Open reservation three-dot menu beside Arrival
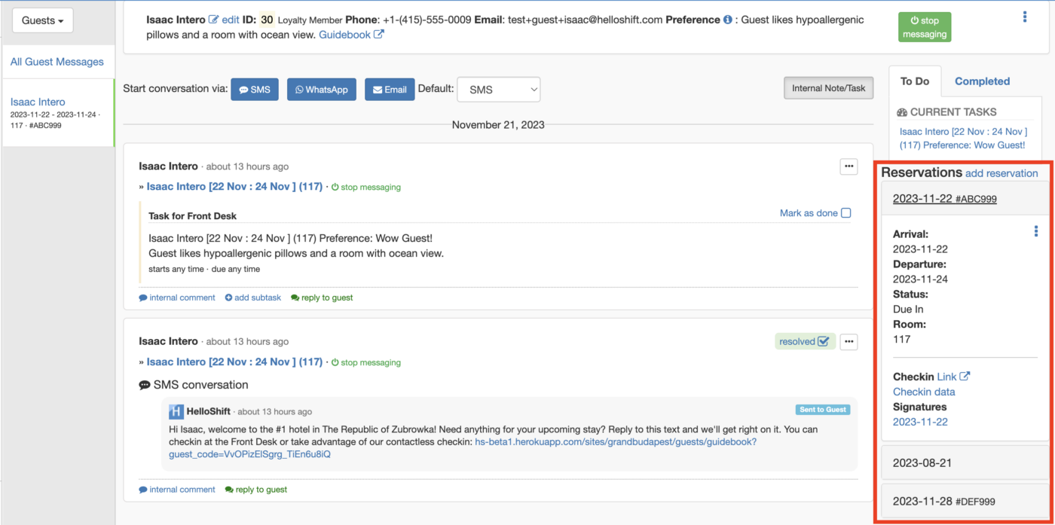 (x=1036, y=231)
